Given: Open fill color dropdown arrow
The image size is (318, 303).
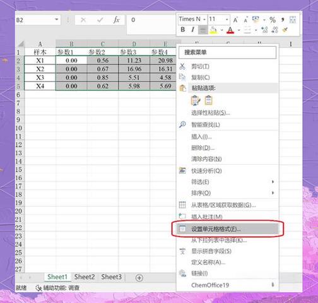Looking at the screenshot, I should pos(221,30).
